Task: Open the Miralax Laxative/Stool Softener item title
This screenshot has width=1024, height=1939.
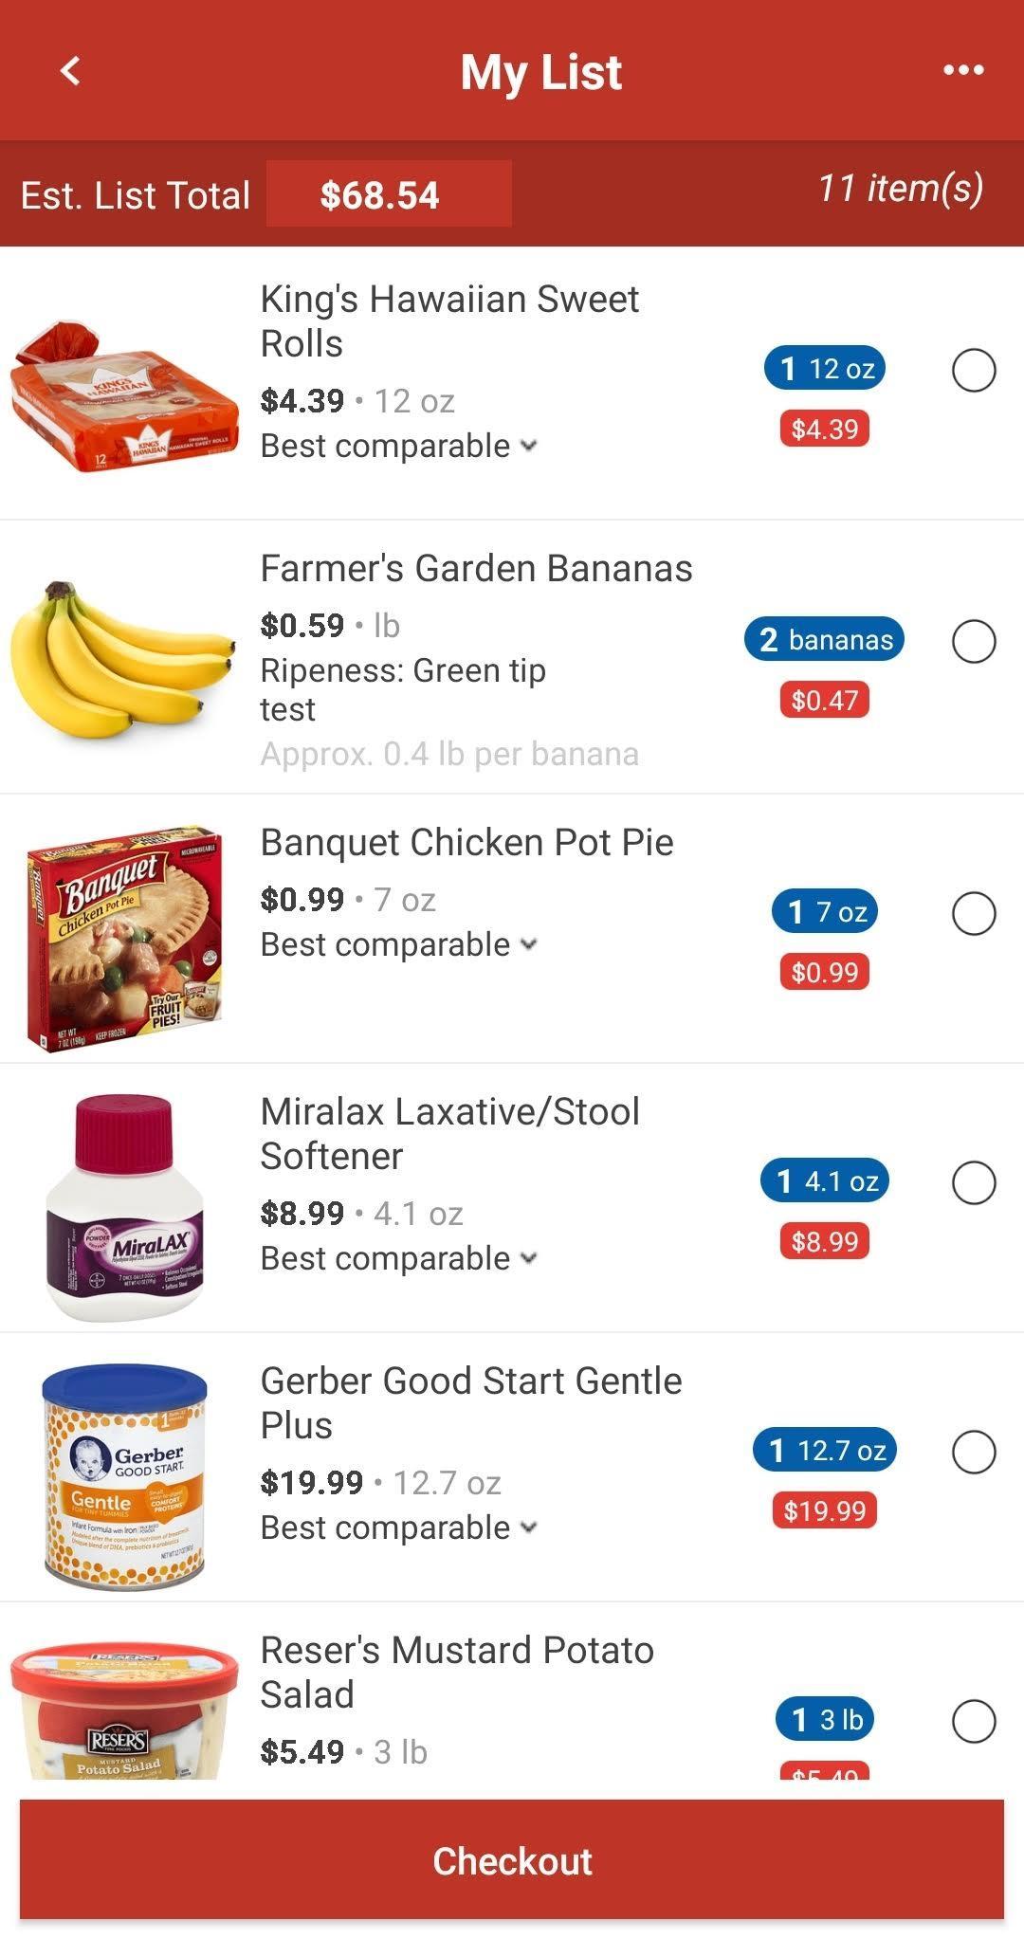Action: click(450, 1133)
